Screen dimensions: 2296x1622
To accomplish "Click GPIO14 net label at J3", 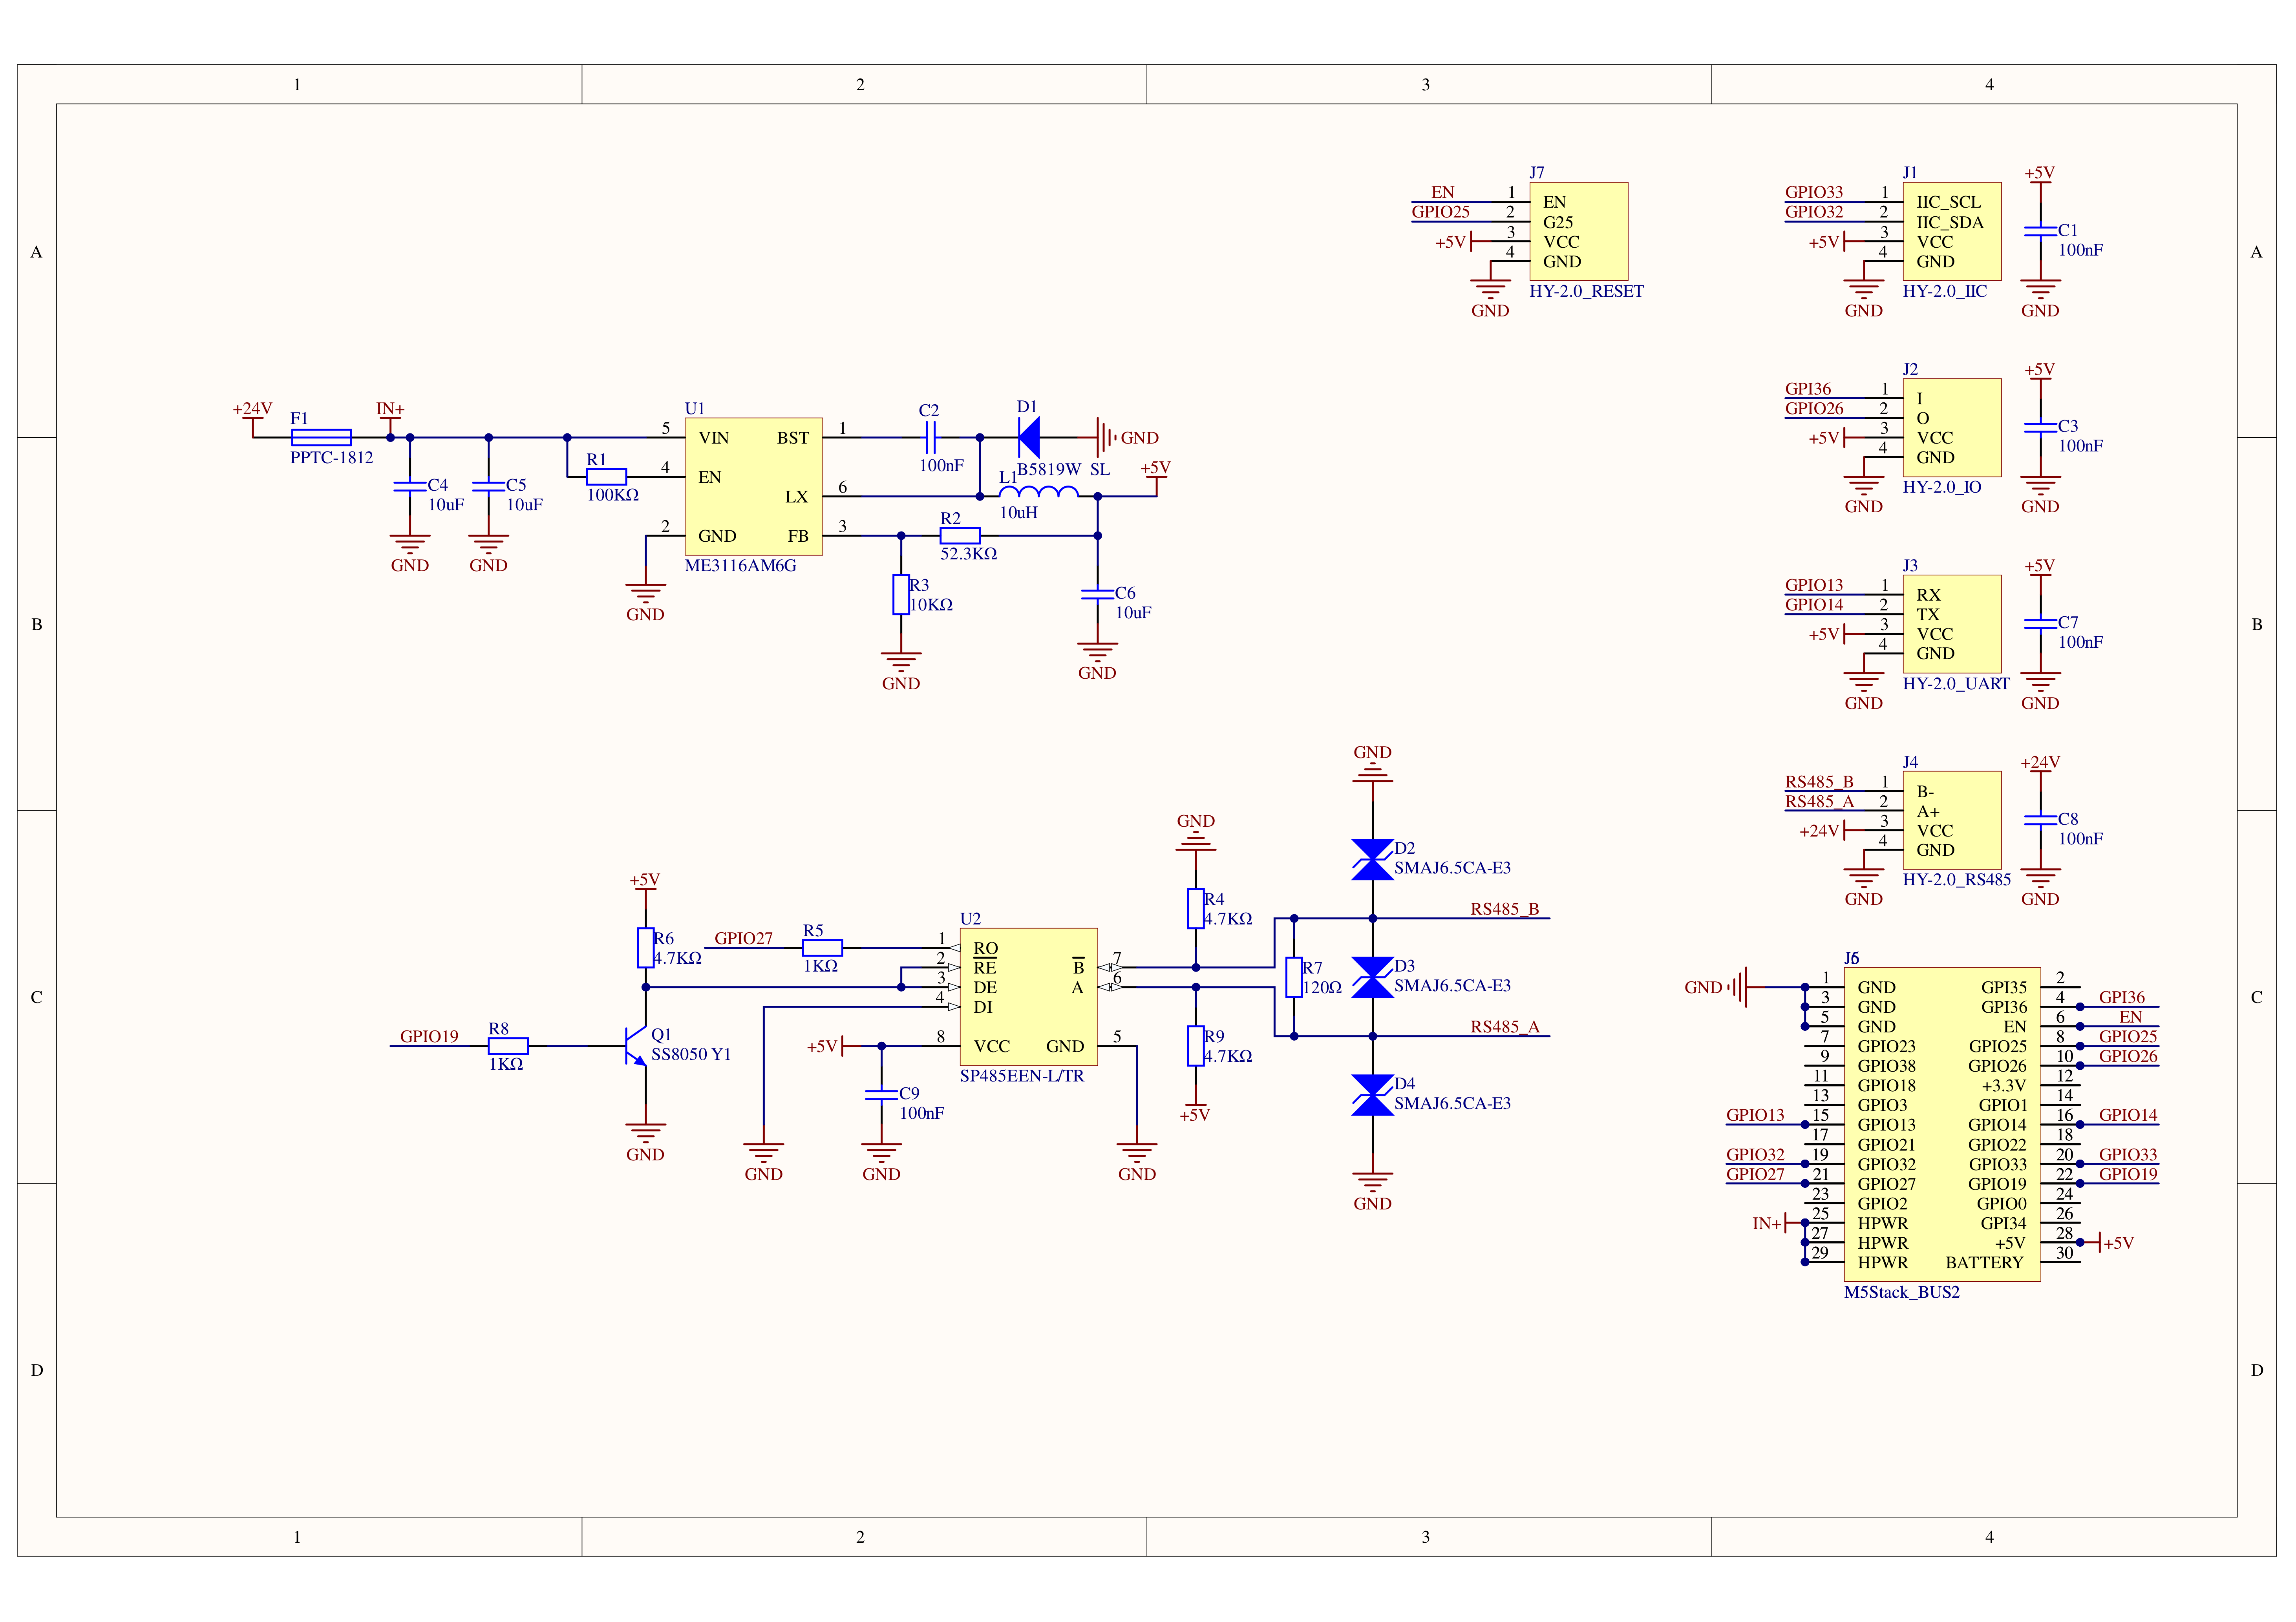I will point(1813,605).
